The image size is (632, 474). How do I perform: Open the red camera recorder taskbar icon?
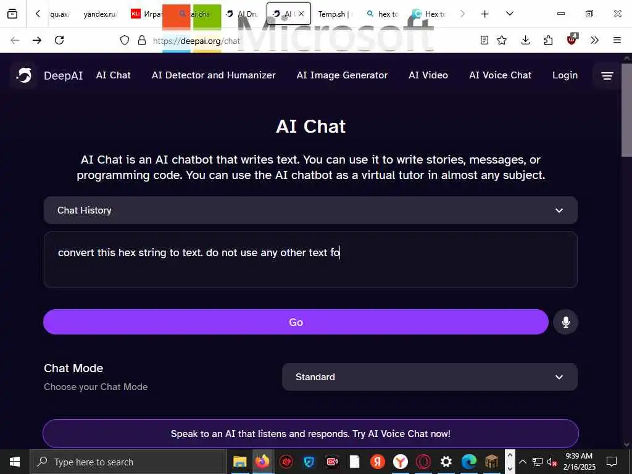(331, 462)
